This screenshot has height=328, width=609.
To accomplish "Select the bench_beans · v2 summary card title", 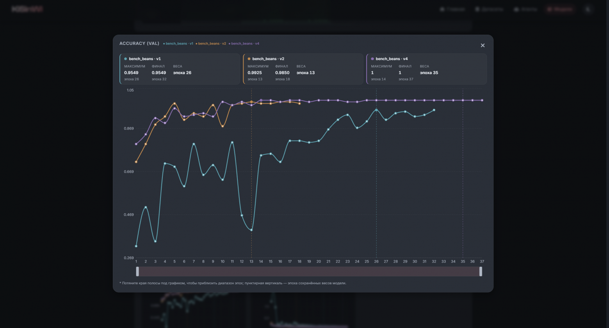I will pos(268,59).
